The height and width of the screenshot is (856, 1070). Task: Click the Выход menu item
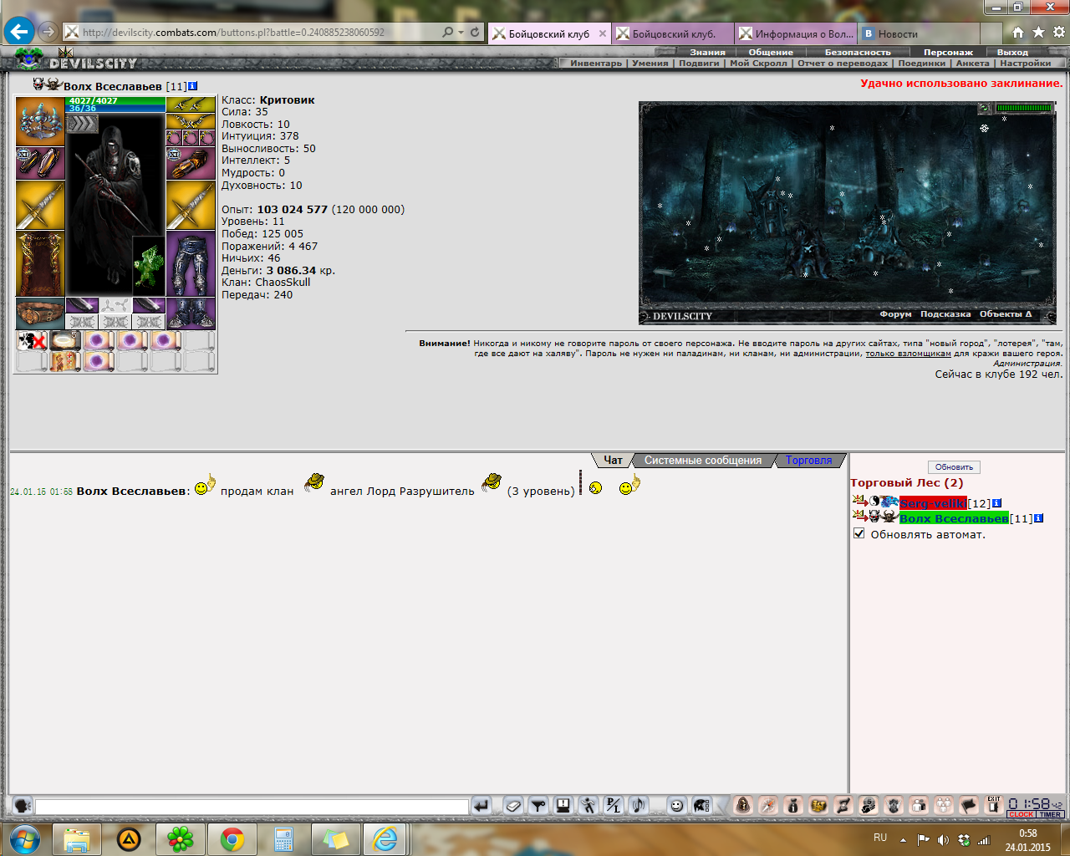(1012, 52)
